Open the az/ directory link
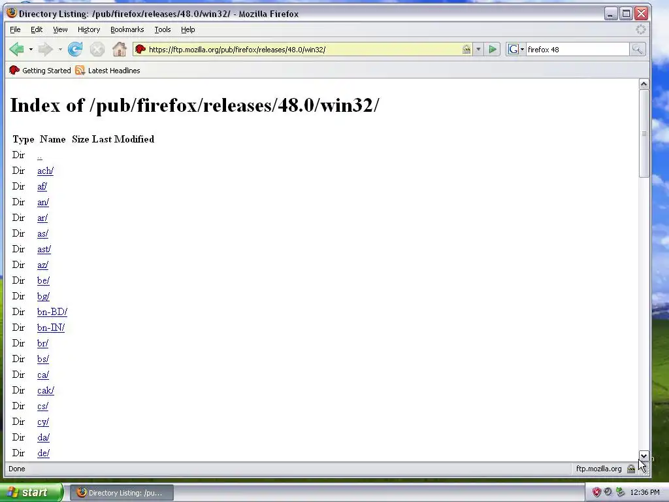The height and width of the screenshot is (502, 669). [x=42, y=265]
